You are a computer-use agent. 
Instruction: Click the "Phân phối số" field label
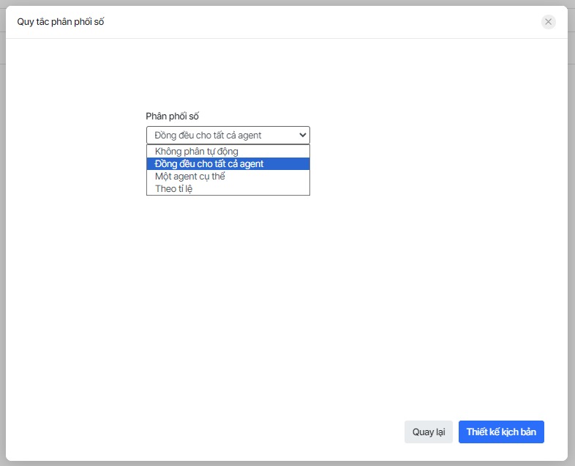click(172, 116)
